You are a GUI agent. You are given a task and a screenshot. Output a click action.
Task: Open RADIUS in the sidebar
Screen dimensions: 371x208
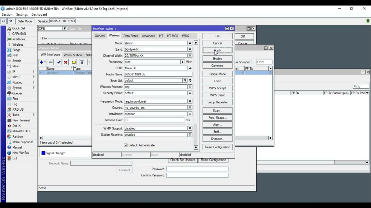point(18,109)
